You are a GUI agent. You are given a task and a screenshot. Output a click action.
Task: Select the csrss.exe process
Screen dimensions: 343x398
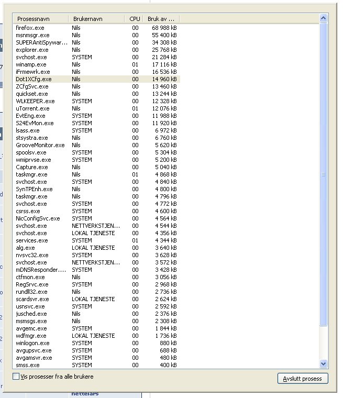click(96, 211)
